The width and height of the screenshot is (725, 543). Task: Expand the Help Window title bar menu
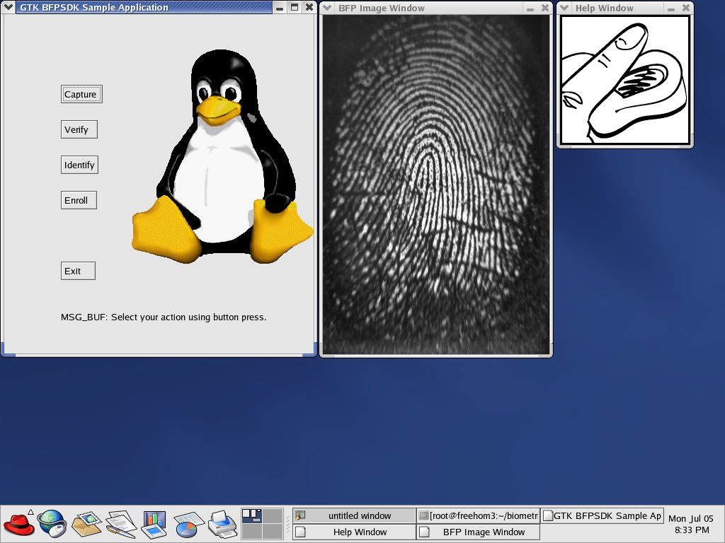tap(565, 8)
